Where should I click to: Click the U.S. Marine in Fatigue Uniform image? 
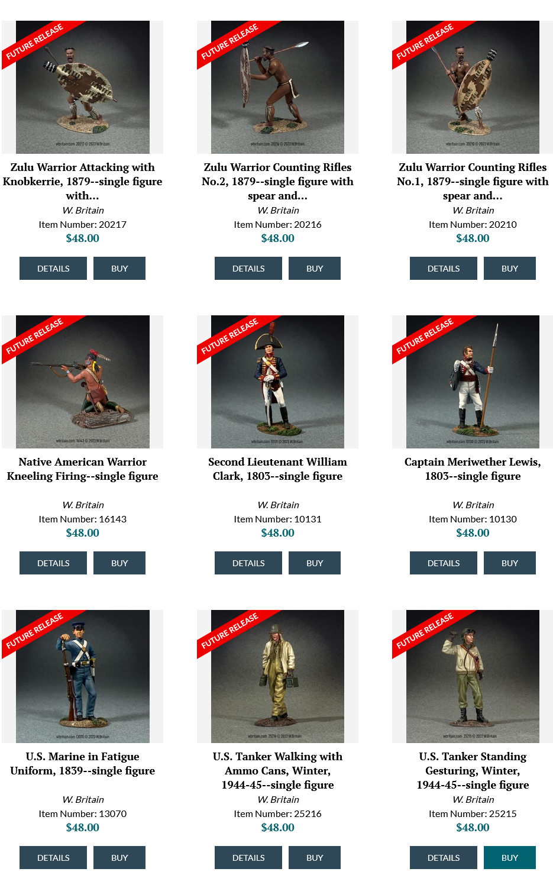click(82, 676)
